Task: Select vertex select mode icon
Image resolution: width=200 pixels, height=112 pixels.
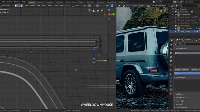Action: point(16,6)
